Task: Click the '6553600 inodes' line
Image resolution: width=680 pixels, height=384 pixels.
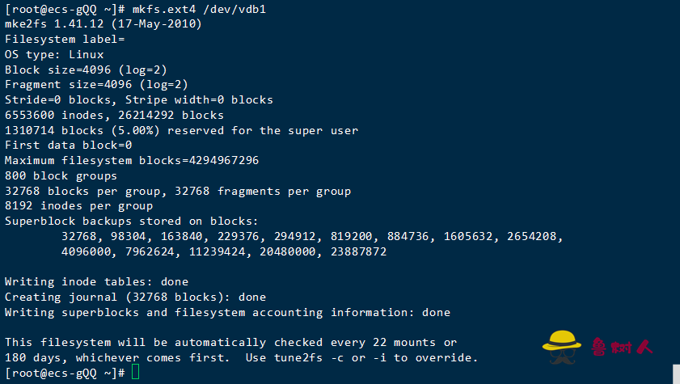Action: (114, 115)
